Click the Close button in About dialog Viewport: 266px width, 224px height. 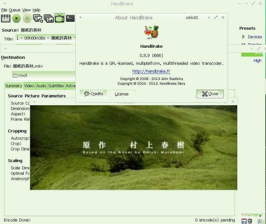tap(210, 94)
